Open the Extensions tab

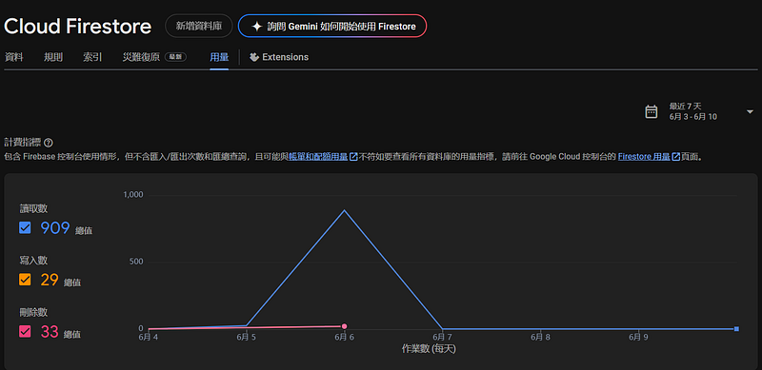pos(279,57)
